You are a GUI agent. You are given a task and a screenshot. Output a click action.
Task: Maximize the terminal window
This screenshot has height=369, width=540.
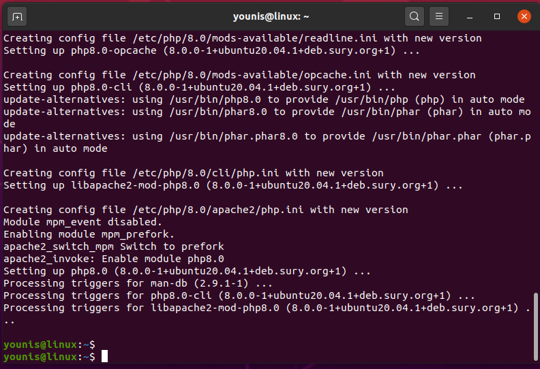pyautogui.click(x=497, y=16)
